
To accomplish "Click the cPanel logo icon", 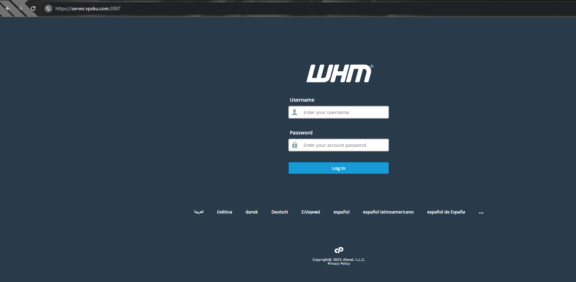I will pyautogui.click(x=339, y=250).
